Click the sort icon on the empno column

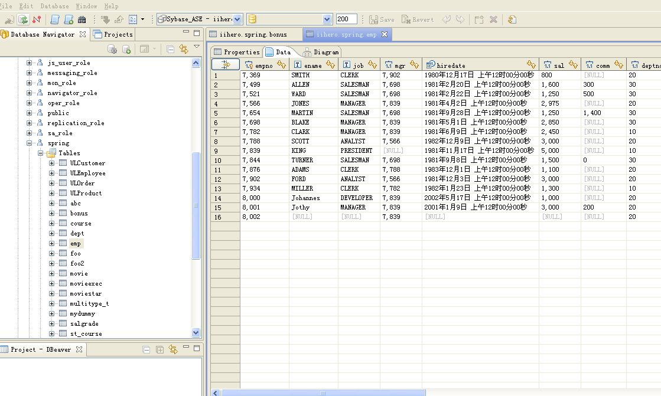point(281,66)
